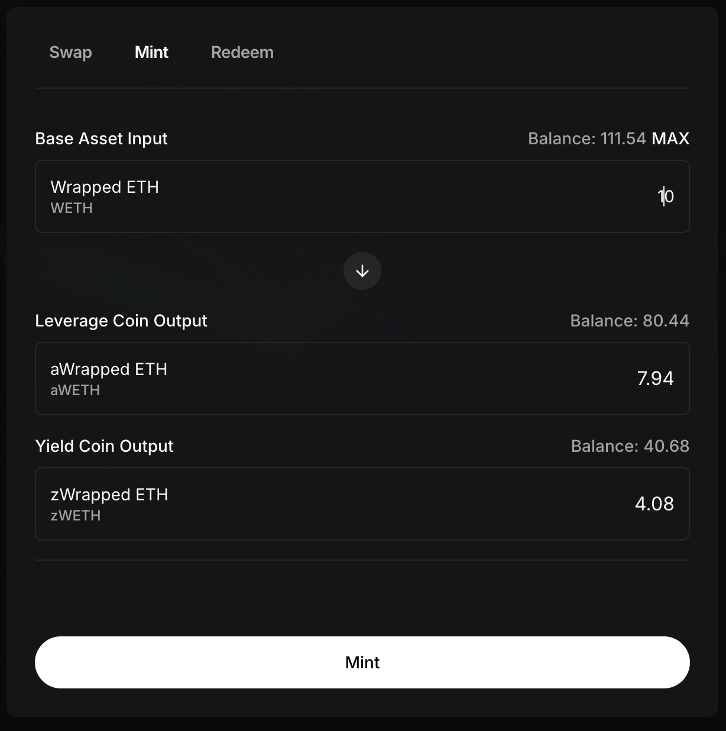Select the zWrapped ETH token name

[x=109, y=494]
